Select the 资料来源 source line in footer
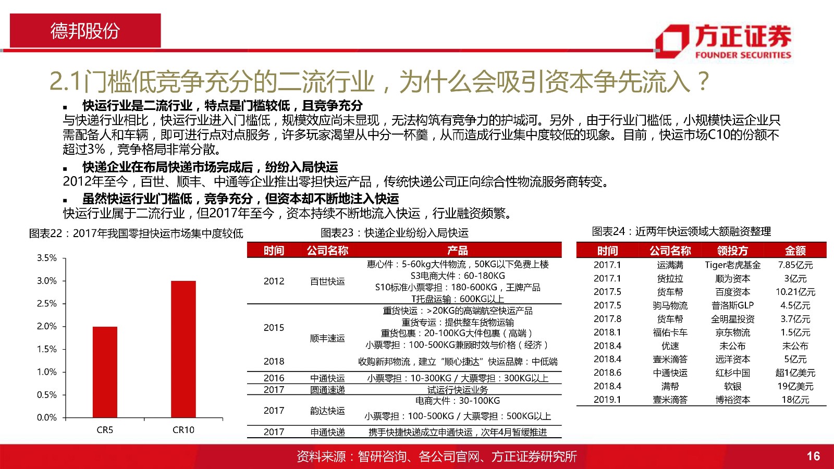 [x=437, y=457]
